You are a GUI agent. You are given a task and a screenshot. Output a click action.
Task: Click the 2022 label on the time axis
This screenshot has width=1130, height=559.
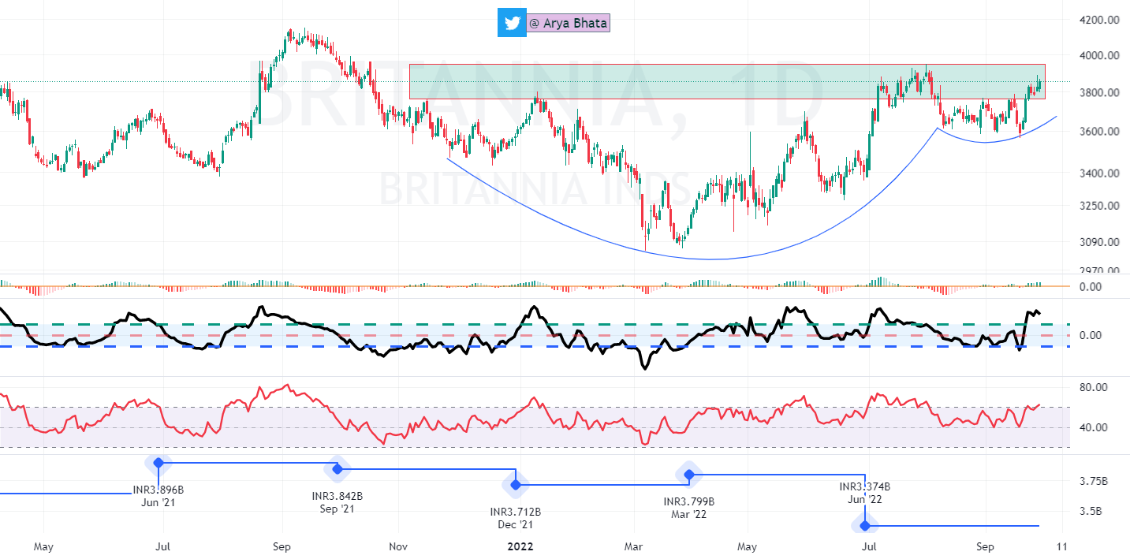coord(520,546)
